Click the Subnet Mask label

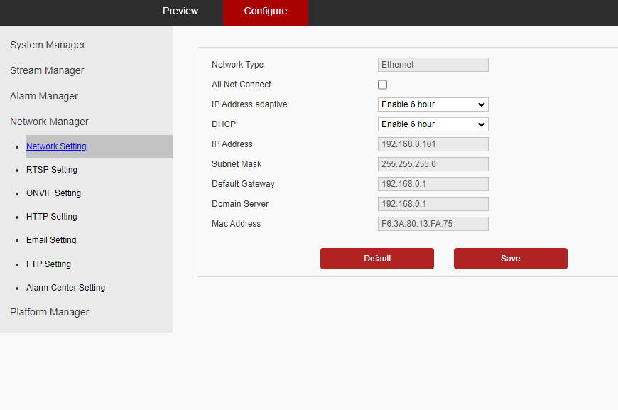click(x=237, y=164)
